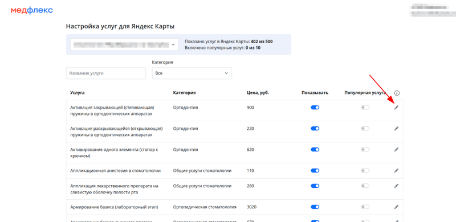
Task: Click the Услуга column header
Action: pos(78,93)
